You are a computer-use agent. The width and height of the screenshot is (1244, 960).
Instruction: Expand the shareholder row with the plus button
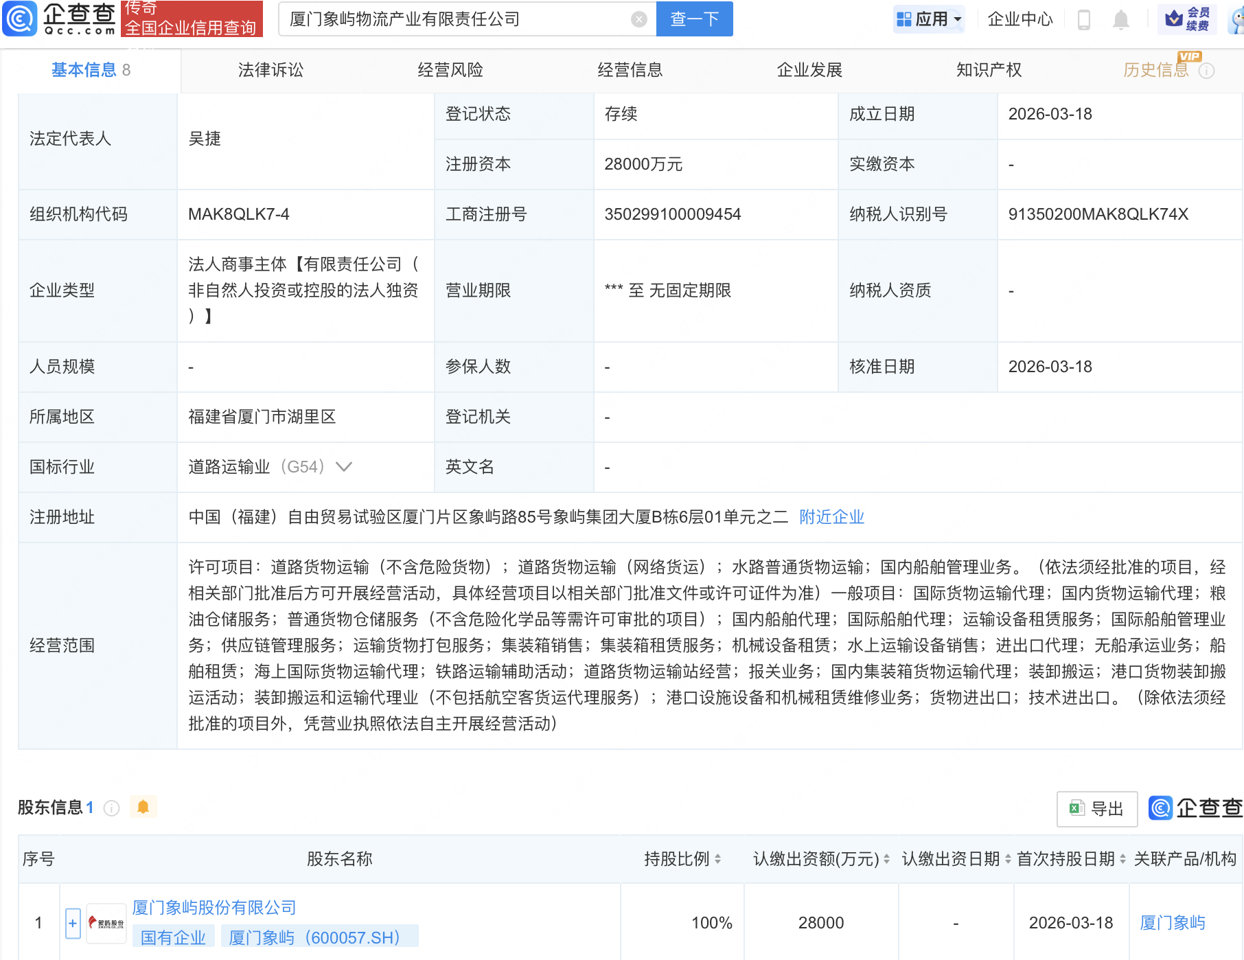pyautogui.click(x=72, y=923)
